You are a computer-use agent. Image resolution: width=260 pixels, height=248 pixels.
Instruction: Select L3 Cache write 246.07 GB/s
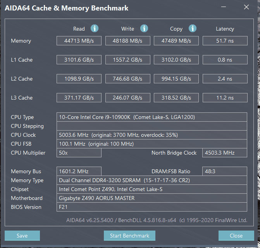(128, 98)
